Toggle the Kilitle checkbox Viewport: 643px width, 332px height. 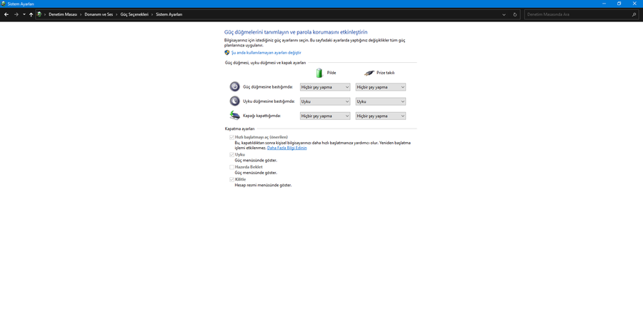coord(231,179)
